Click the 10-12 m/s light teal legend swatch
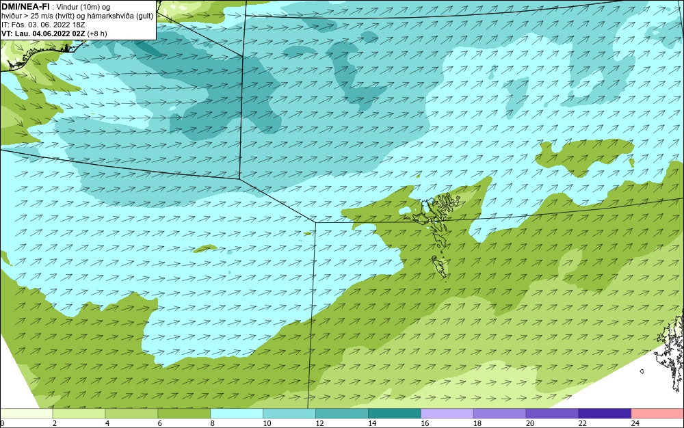This screenshot has height=428, width=684. (x=289, y=413)
